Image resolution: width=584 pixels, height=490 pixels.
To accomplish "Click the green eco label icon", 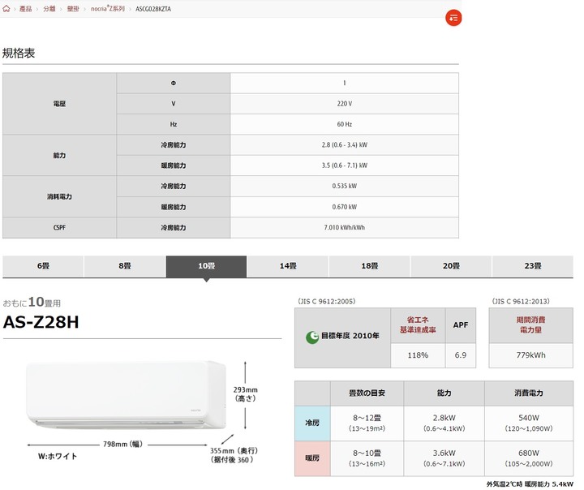I will pos(312,337).
